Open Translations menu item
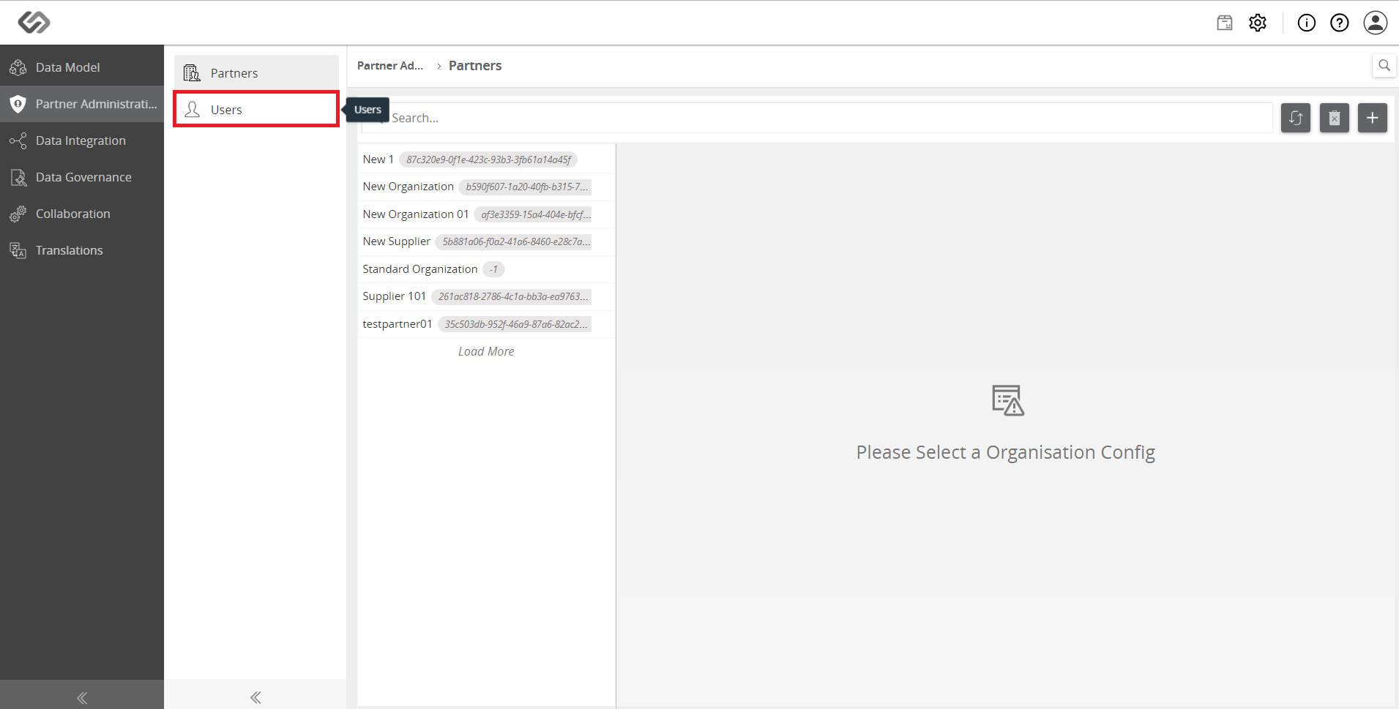Viewport: 1399px width, 709px height. click(x=82, y=250)
